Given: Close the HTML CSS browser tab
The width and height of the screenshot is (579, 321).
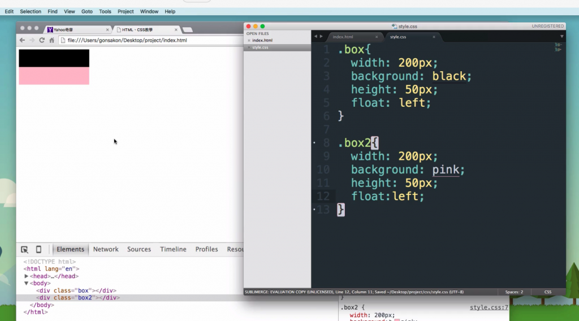Looking at the screenshot, I should pyautogui.click(x=176, y=30).
